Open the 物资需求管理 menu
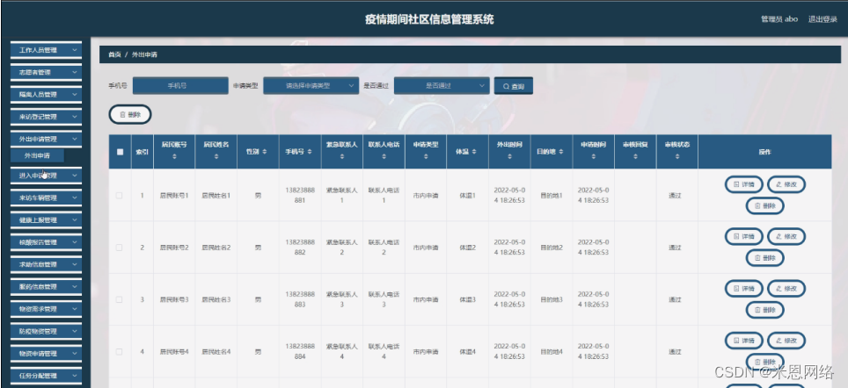Image resolution: width=848 pixels, height=388 pixels. pos(46,309)
